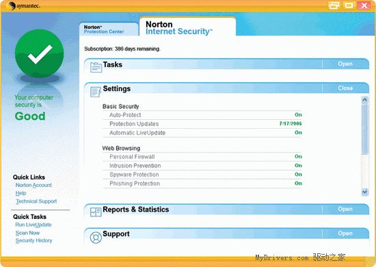Screen dimensions: 376x267
Task: Toggle the Auto-Protect On status
Action: [x=298, y=115]
